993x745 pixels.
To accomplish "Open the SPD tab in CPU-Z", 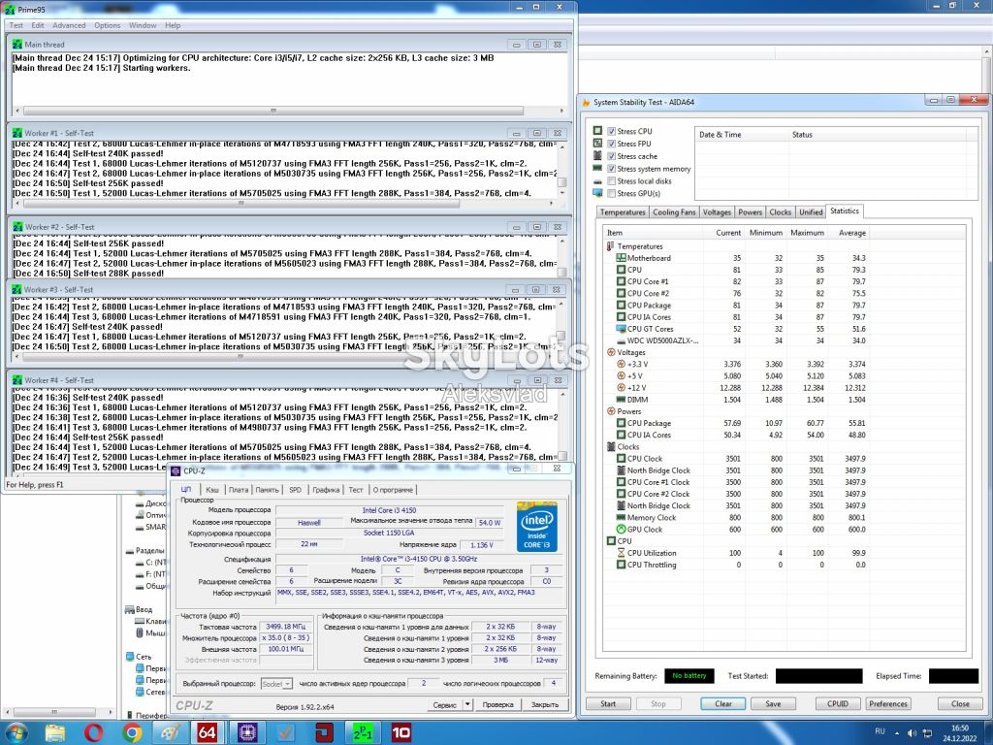I will (295, 490).
